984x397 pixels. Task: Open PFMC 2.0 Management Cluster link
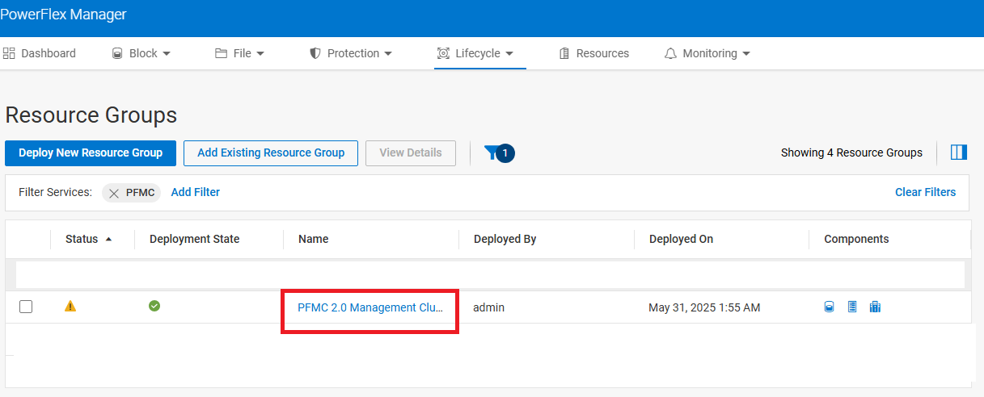(370, 307)
